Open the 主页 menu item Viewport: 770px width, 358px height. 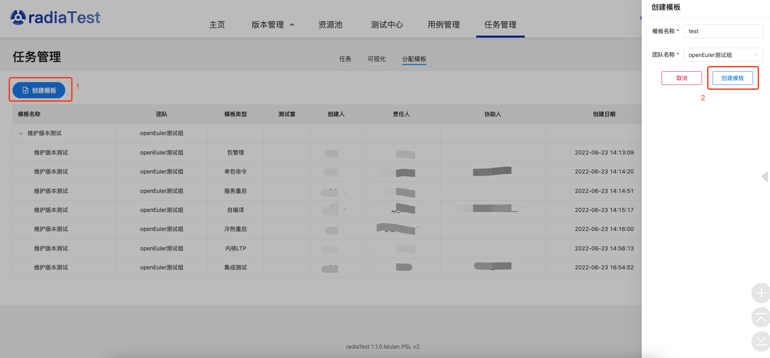click(x=217, y=25)
